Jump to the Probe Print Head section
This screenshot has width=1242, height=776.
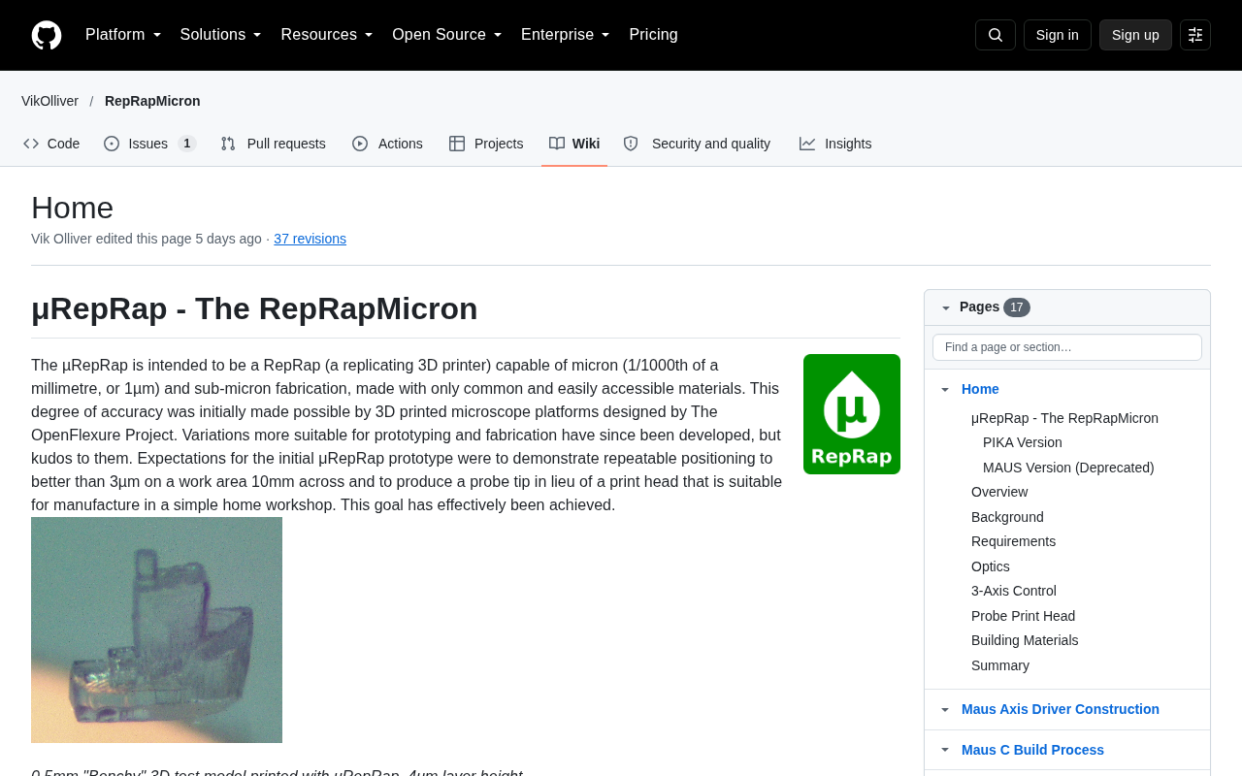(x=1023, y=616)
